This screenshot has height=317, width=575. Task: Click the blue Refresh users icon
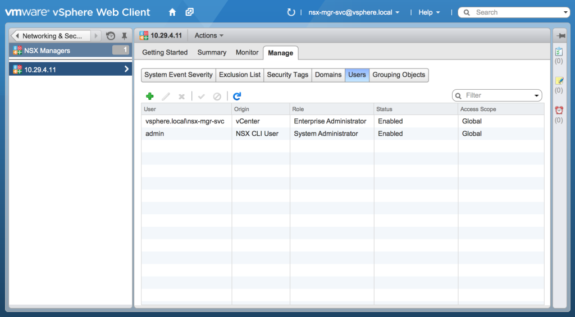point(237,96)
